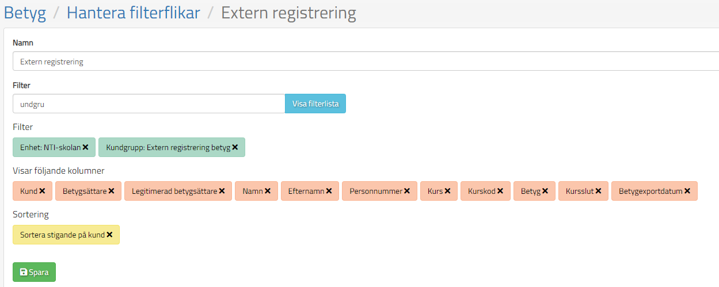Viewport: 719px width, 287px height.
Task: Save with the green Spara button
Action: click(34, 272)
